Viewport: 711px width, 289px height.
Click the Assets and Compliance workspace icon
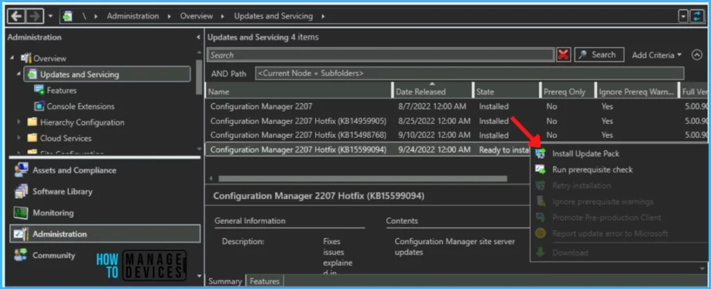(x=21, y=170)
